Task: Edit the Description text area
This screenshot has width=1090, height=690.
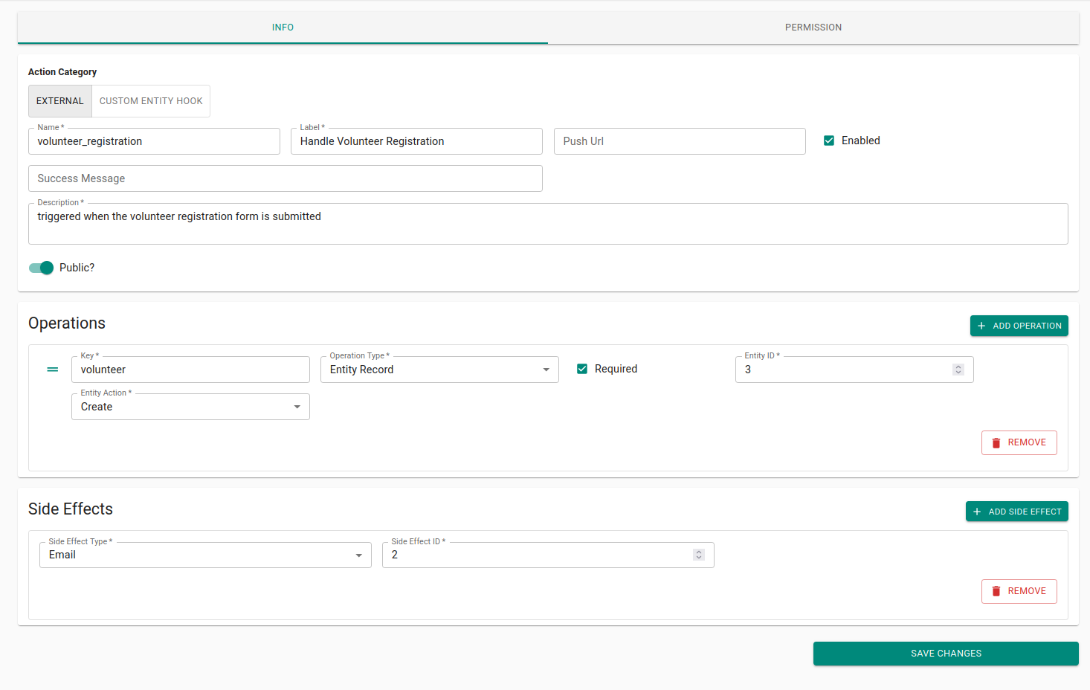Action: pyautogui.click(x=548, y=224)
